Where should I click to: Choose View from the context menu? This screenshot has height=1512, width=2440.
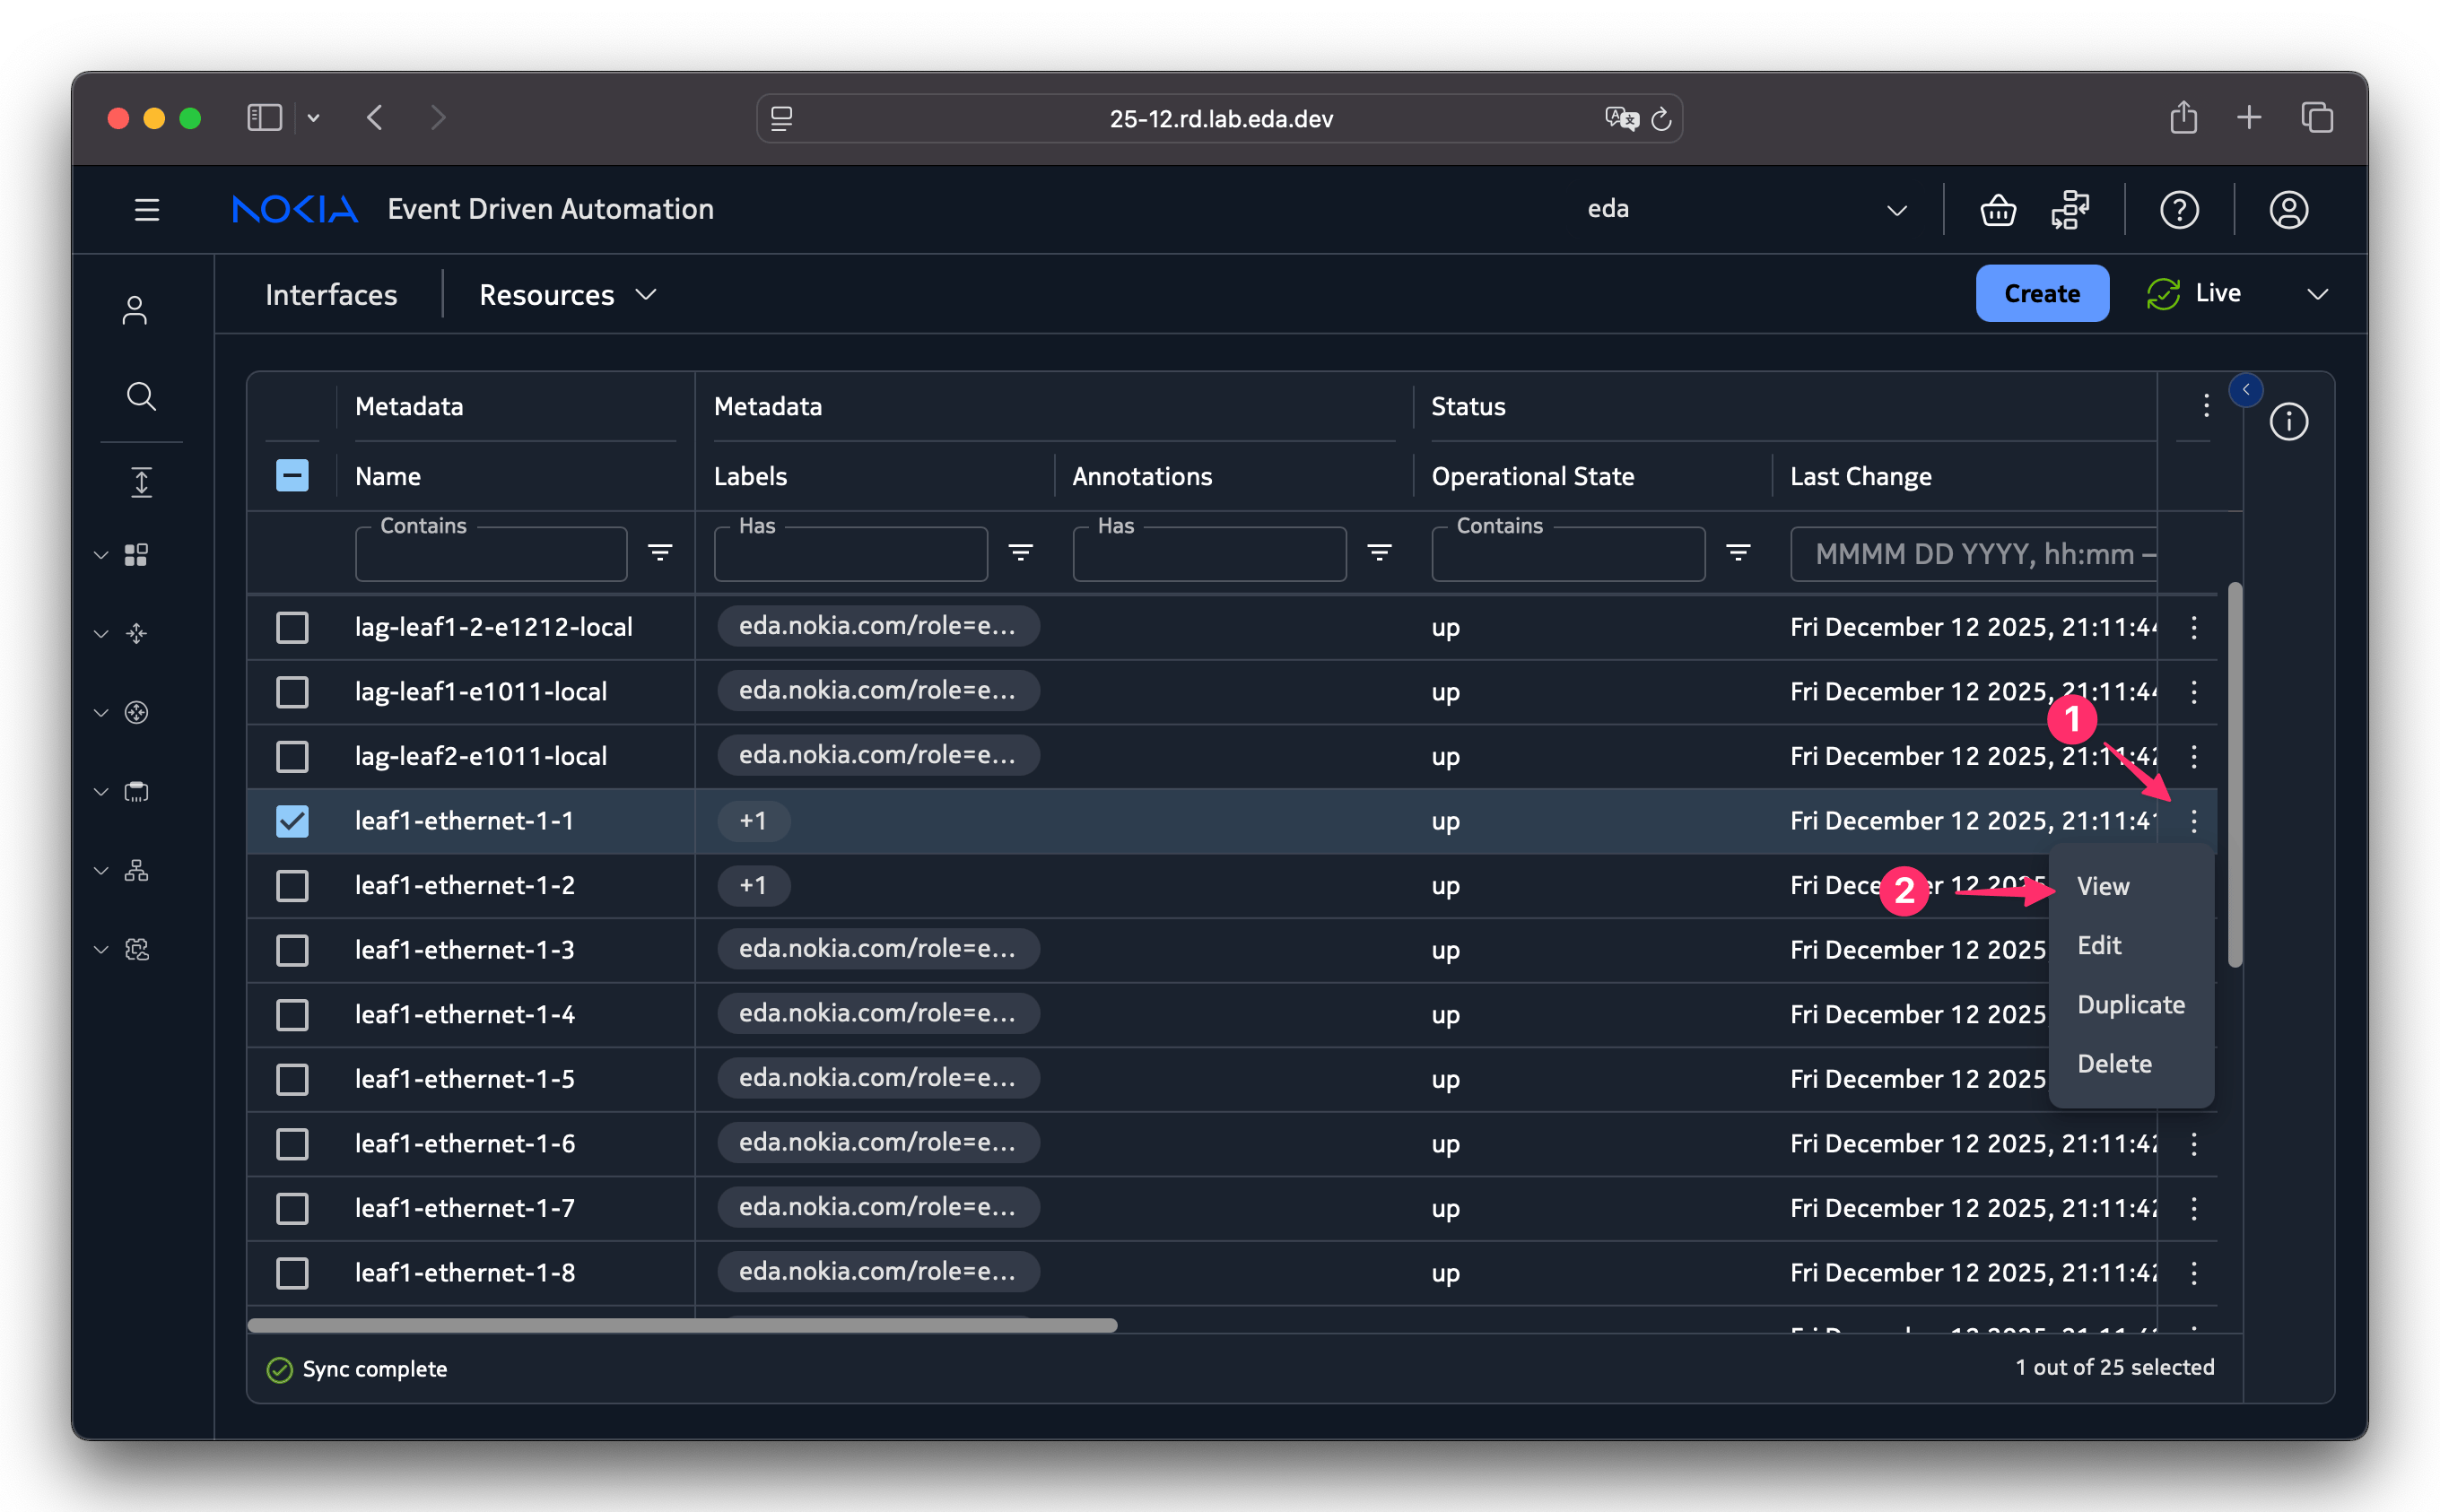2102,886
